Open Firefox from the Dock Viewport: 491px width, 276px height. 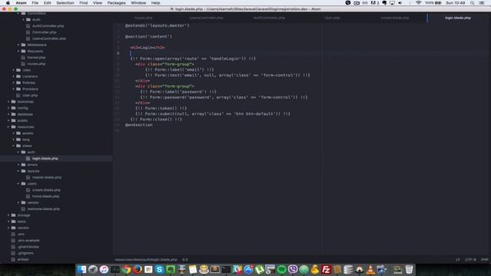(137, 269)
